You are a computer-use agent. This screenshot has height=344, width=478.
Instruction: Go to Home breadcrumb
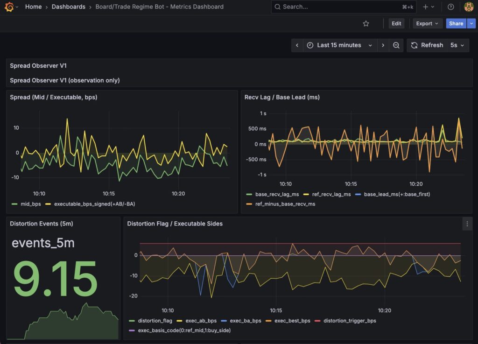click(33, 7)
